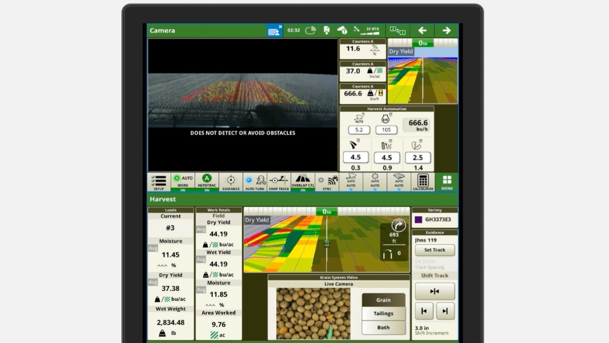This screenshot has width=609, height=343.
Task: Go to next page with right arrow
Action: coord(447,30)
